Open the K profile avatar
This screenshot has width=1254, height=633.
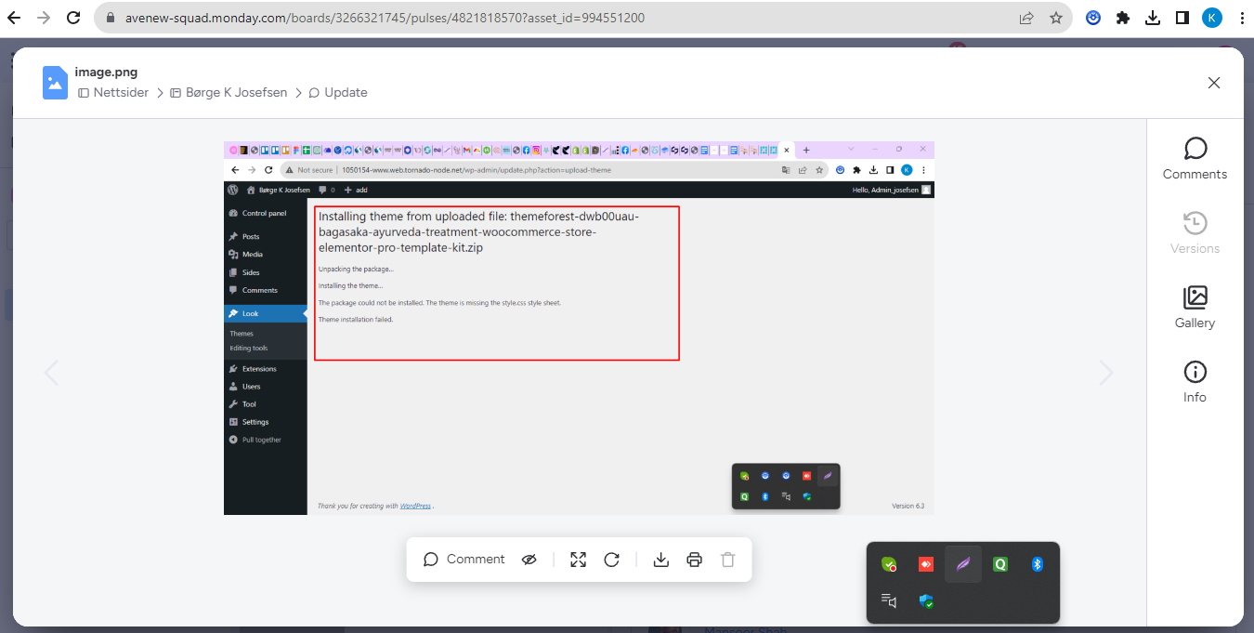(1212, 18)
